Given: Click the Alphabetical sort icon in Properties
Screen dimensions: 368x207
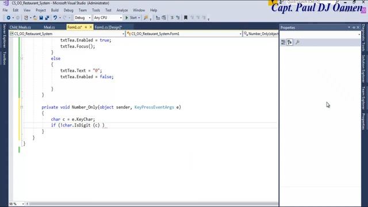Looking at the screenshot, I should click(x=290, y=42).
